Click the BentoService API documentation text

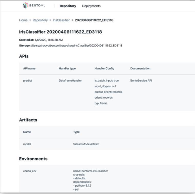coord(141,80)
